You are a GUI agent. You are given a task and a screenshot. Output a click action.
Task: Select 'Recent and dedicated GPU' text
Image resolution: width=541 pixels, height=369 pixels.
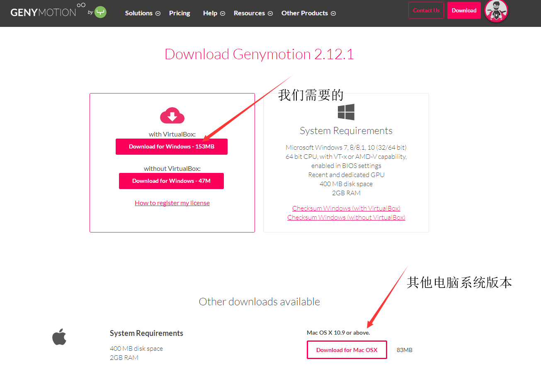(346, 175)
